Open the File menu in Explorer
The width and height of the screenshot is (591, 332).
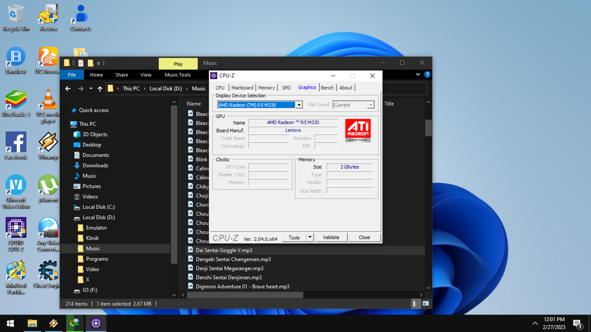(x=72, y=75)
